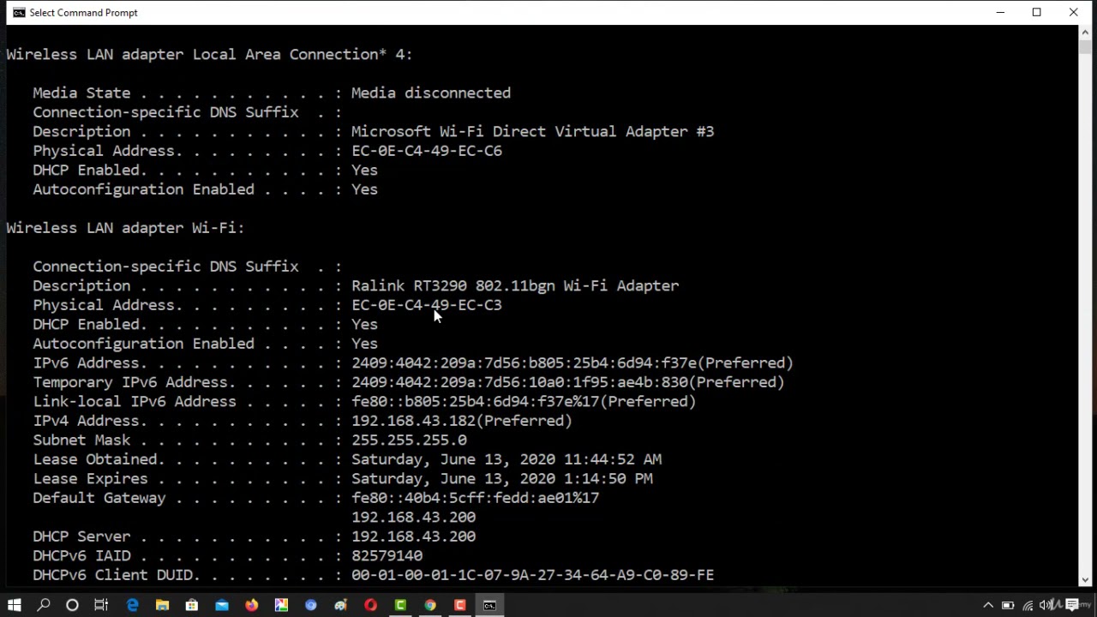Open the Wi-Fi network tray icon
Screen dimensions: 1097x617
[x=1028, y=605]
